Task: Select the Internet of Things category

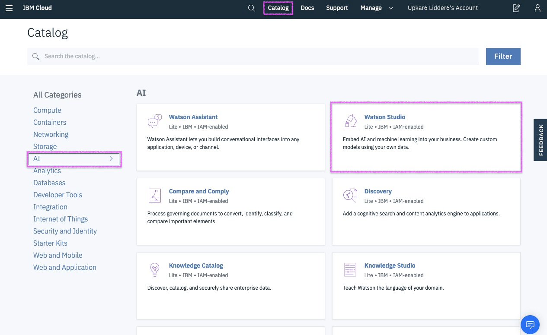Action: 61,219
